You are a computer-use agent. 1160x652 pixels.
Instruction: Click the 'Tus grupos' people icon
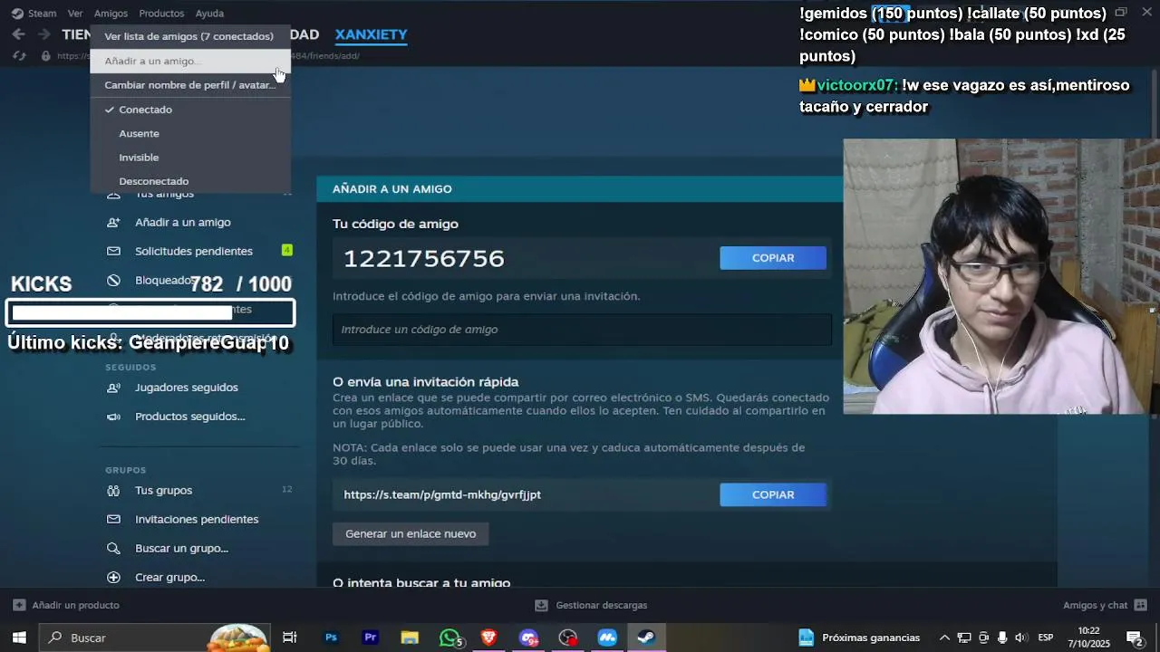(113, 490)
